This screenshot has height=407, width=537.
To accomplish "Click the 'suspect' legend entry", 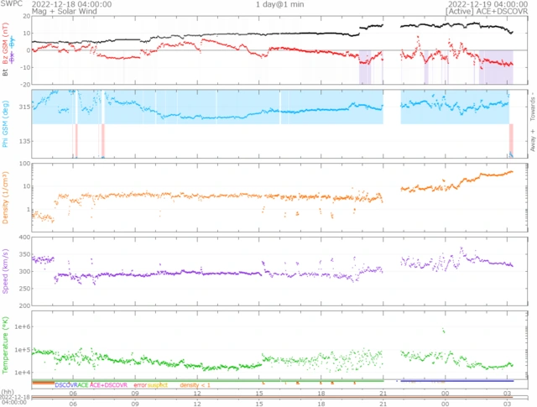I will 159,384.
